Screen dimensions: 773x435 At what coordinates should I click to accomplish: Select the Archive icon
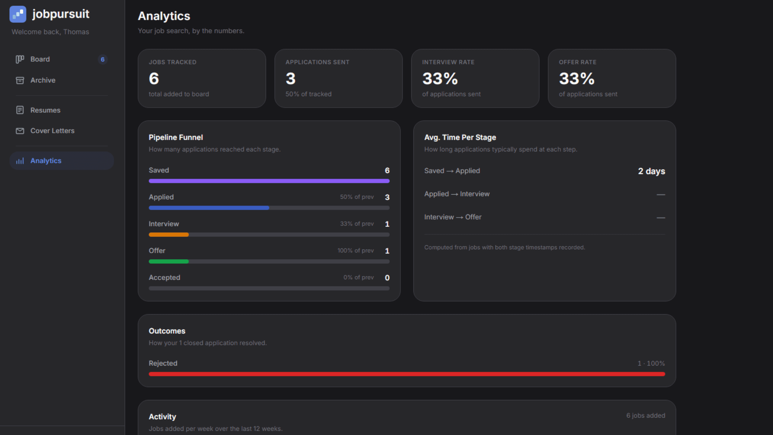click(x=20, y=80)
